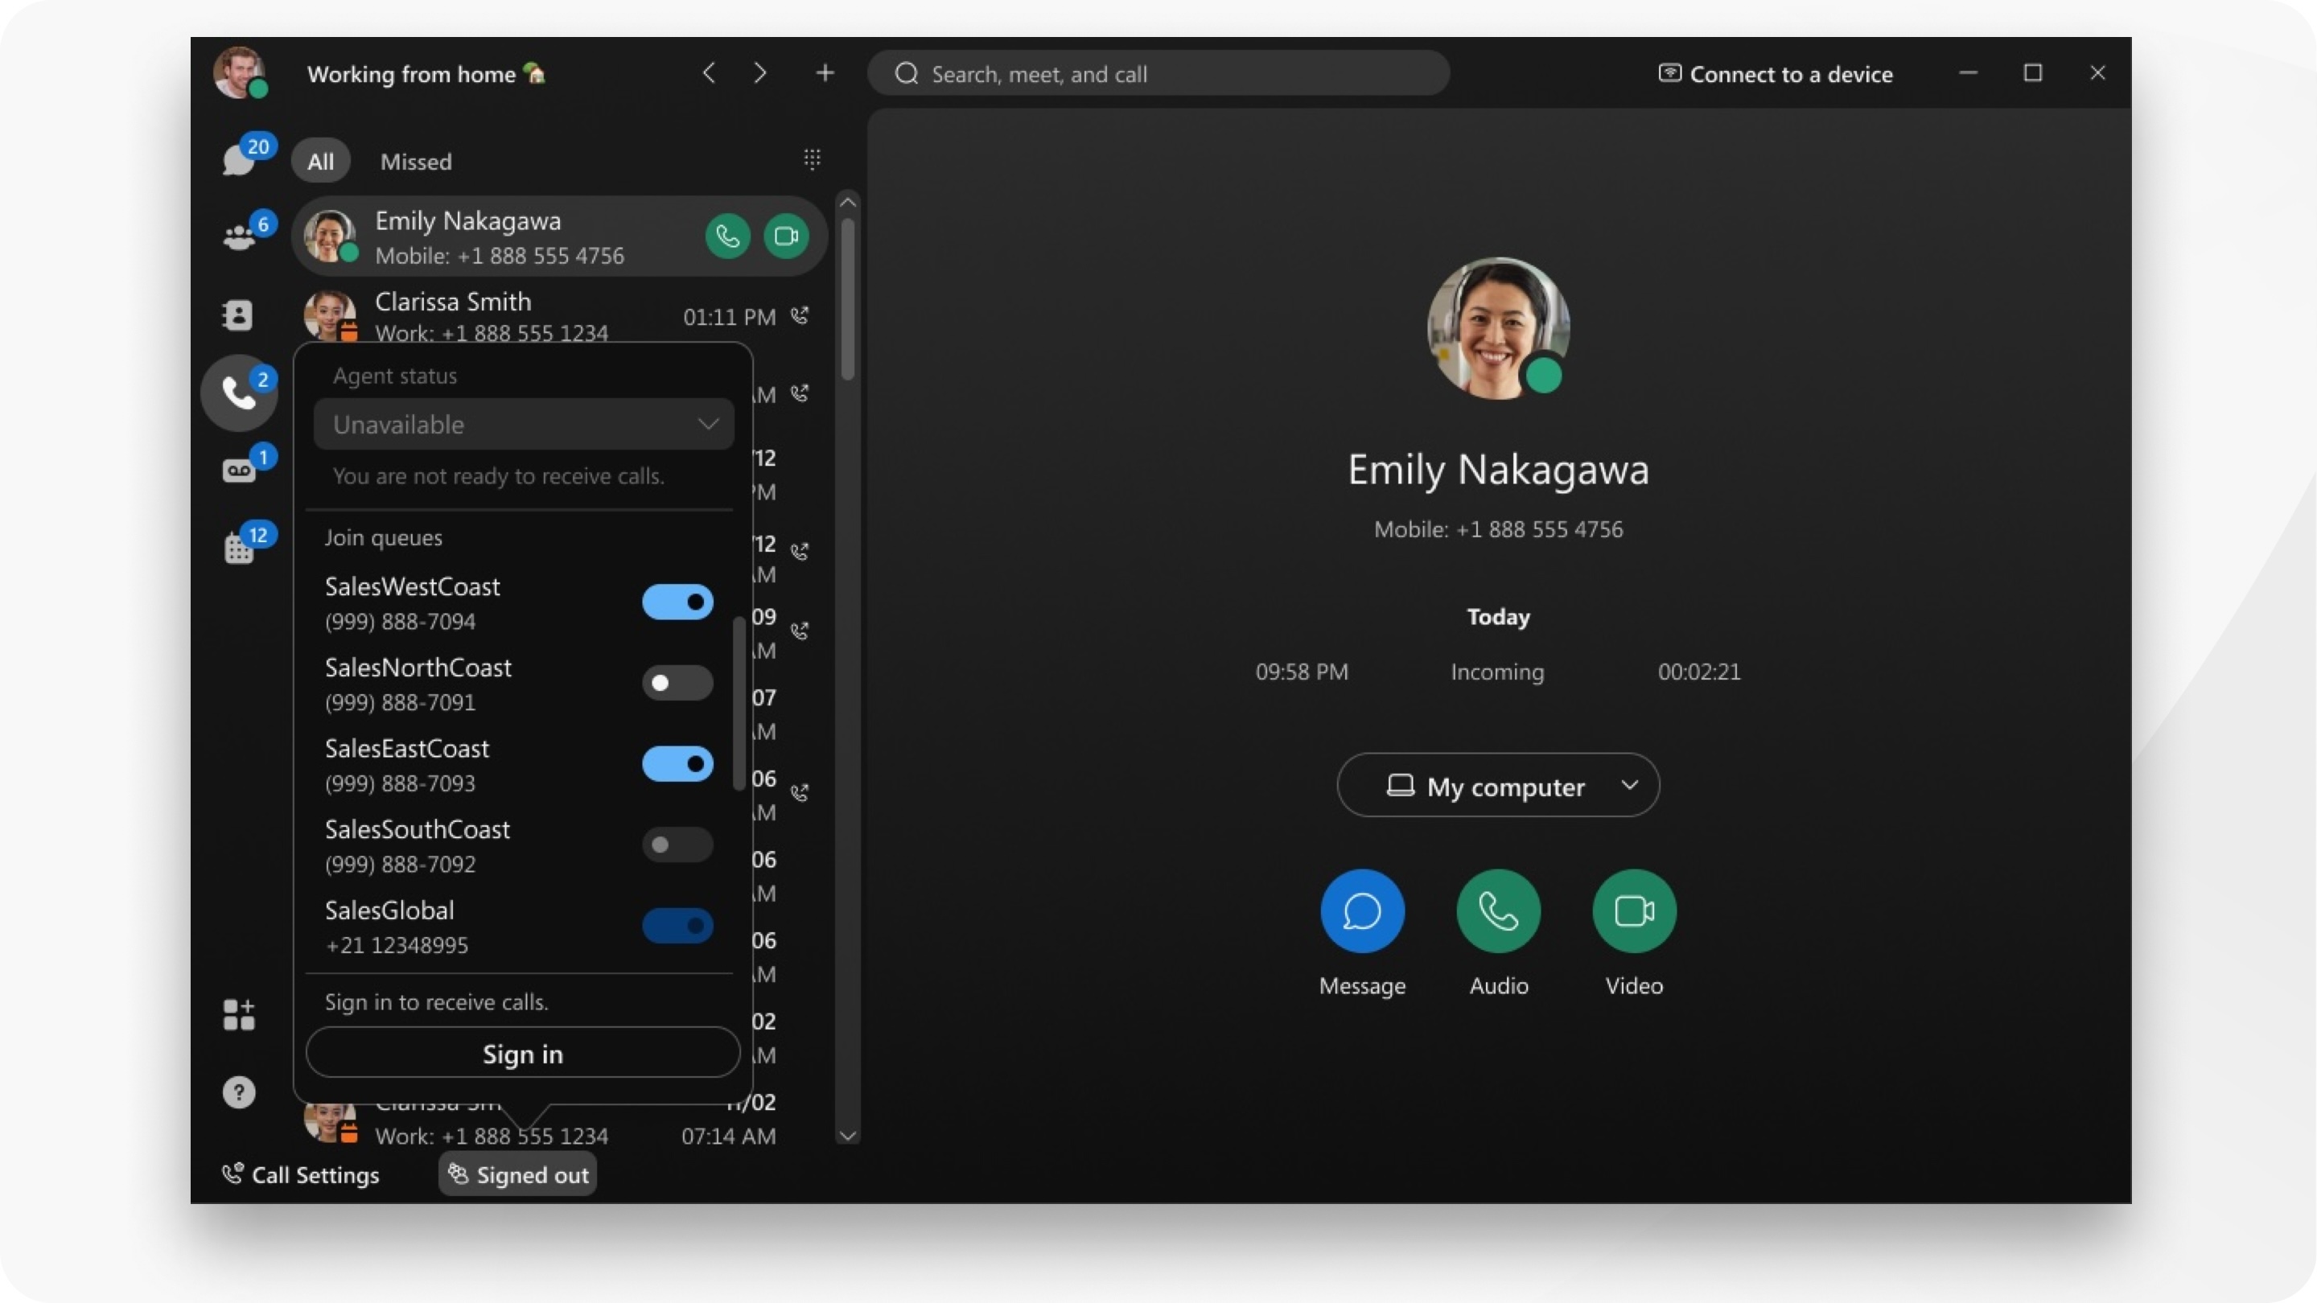Toggle the SalesNorthCoast queue switch
This screenshot has height=1303, width=2317.
(677, 683)
